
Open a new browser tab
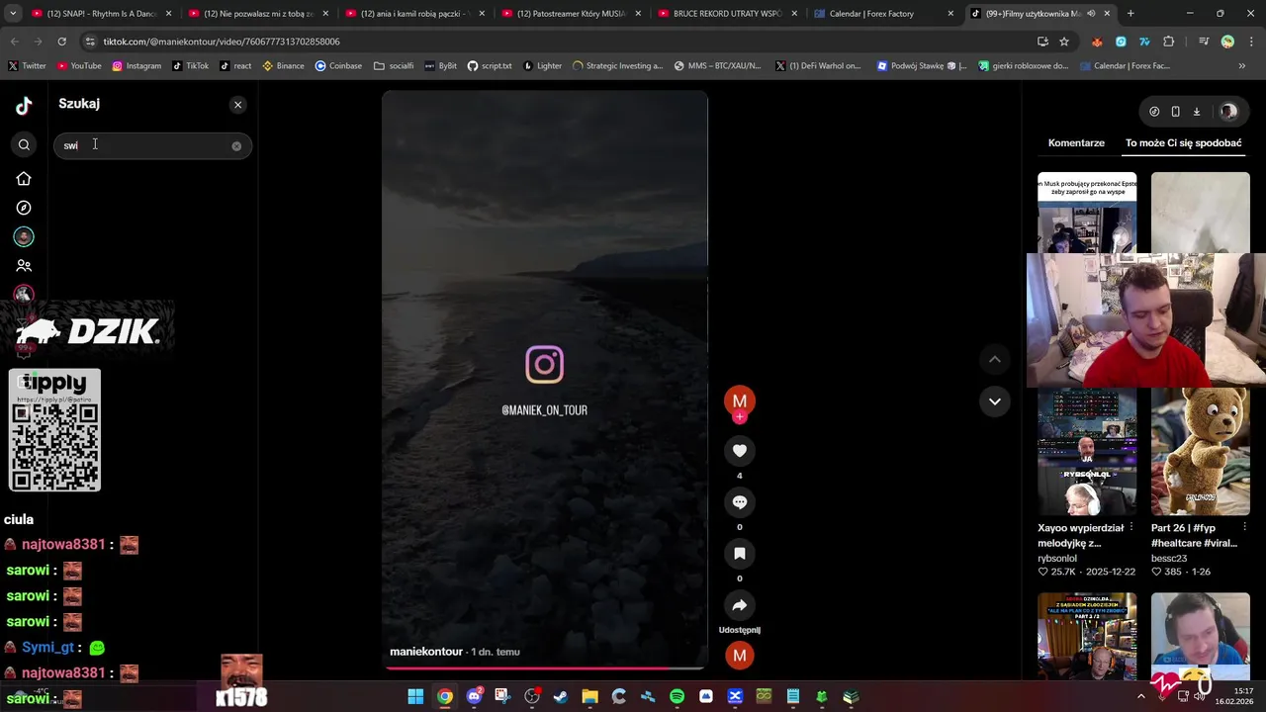coord(1130,14)
